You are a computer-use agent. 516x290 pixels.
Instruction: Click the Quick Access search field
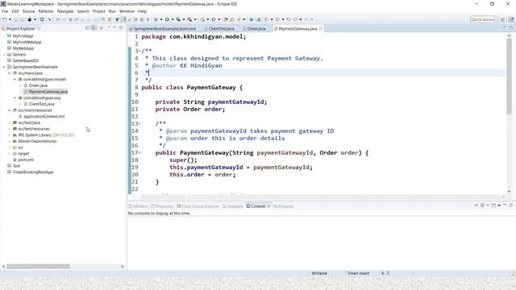[x=483, y=19]
